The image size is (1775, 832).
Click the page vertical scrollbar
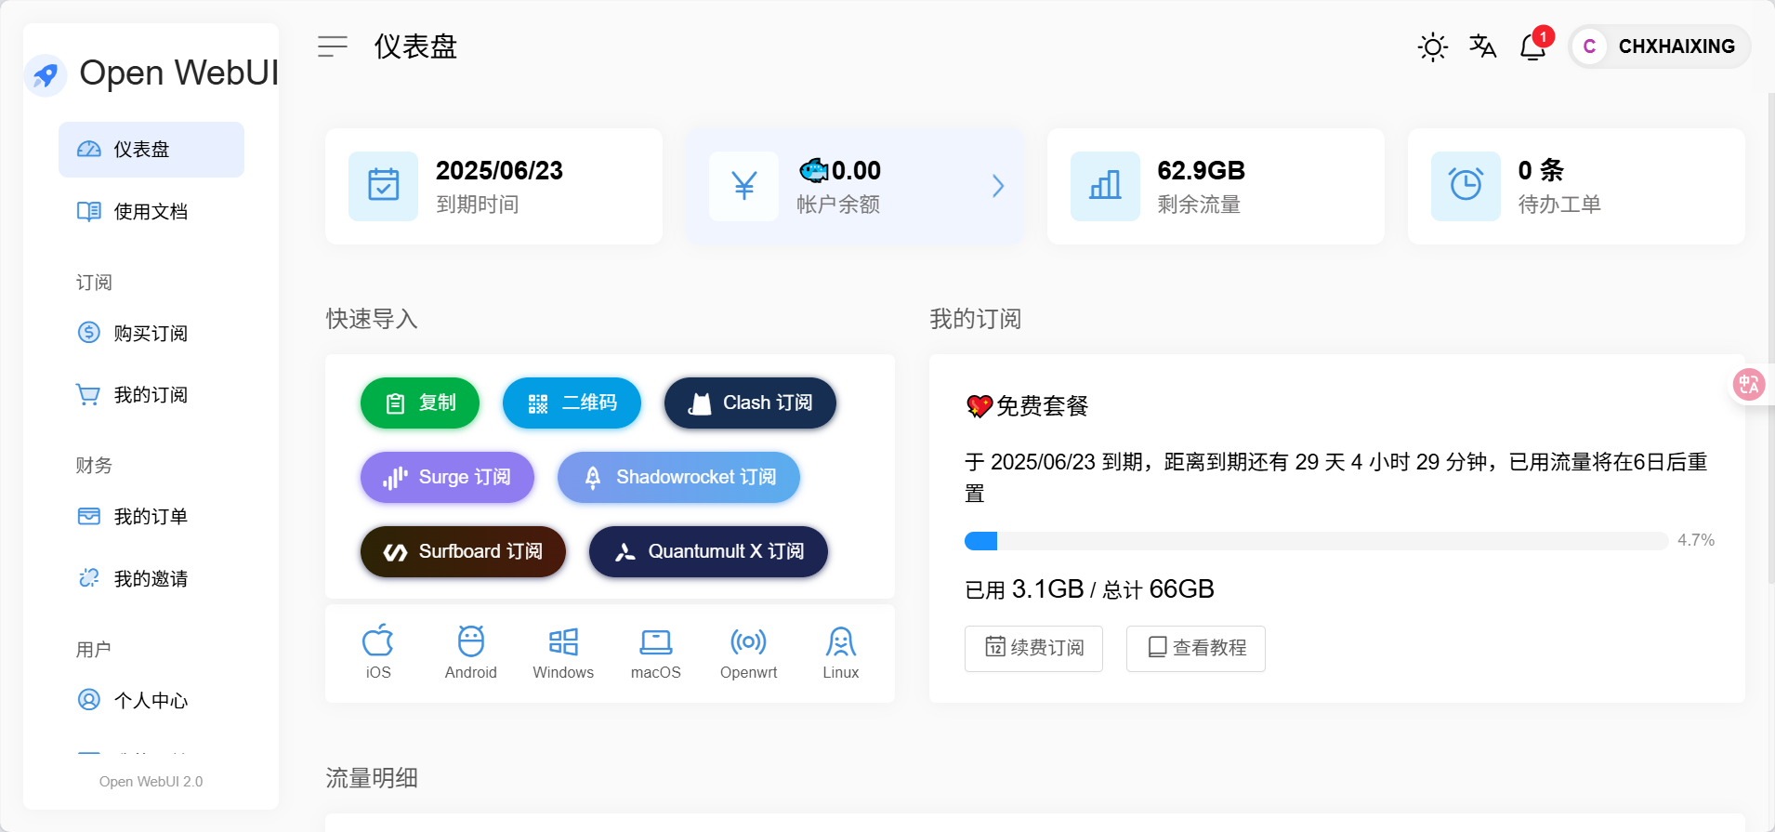1770,338
